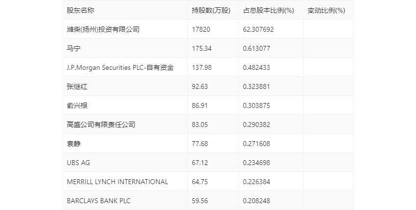Click the 持股数(万股) column header
Screen dimensions: 416x210
[211, 10]
